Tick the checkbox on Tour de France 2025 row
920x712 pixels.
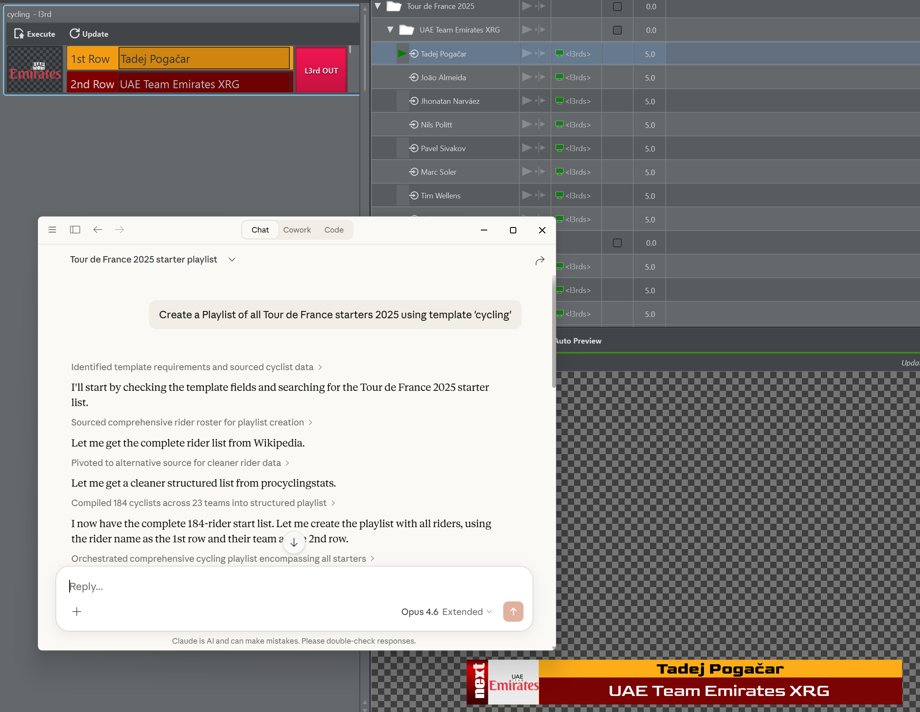coord(617,6)
